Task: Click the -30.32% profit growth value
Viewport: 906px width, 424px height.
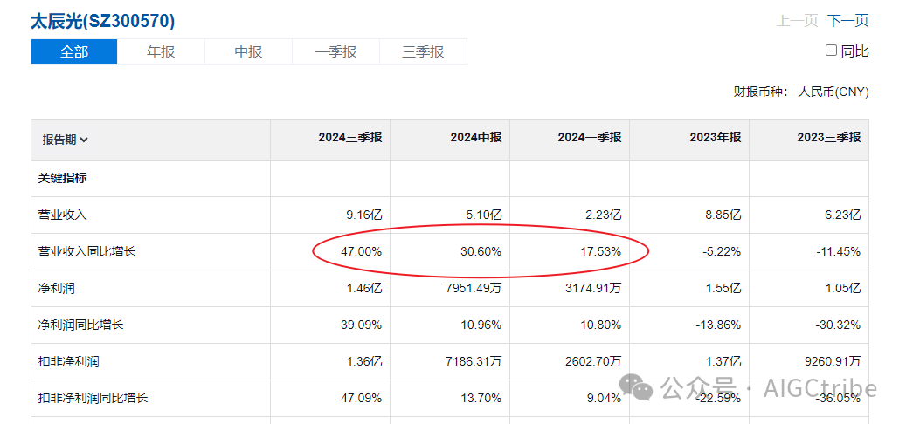Action: 839,325
